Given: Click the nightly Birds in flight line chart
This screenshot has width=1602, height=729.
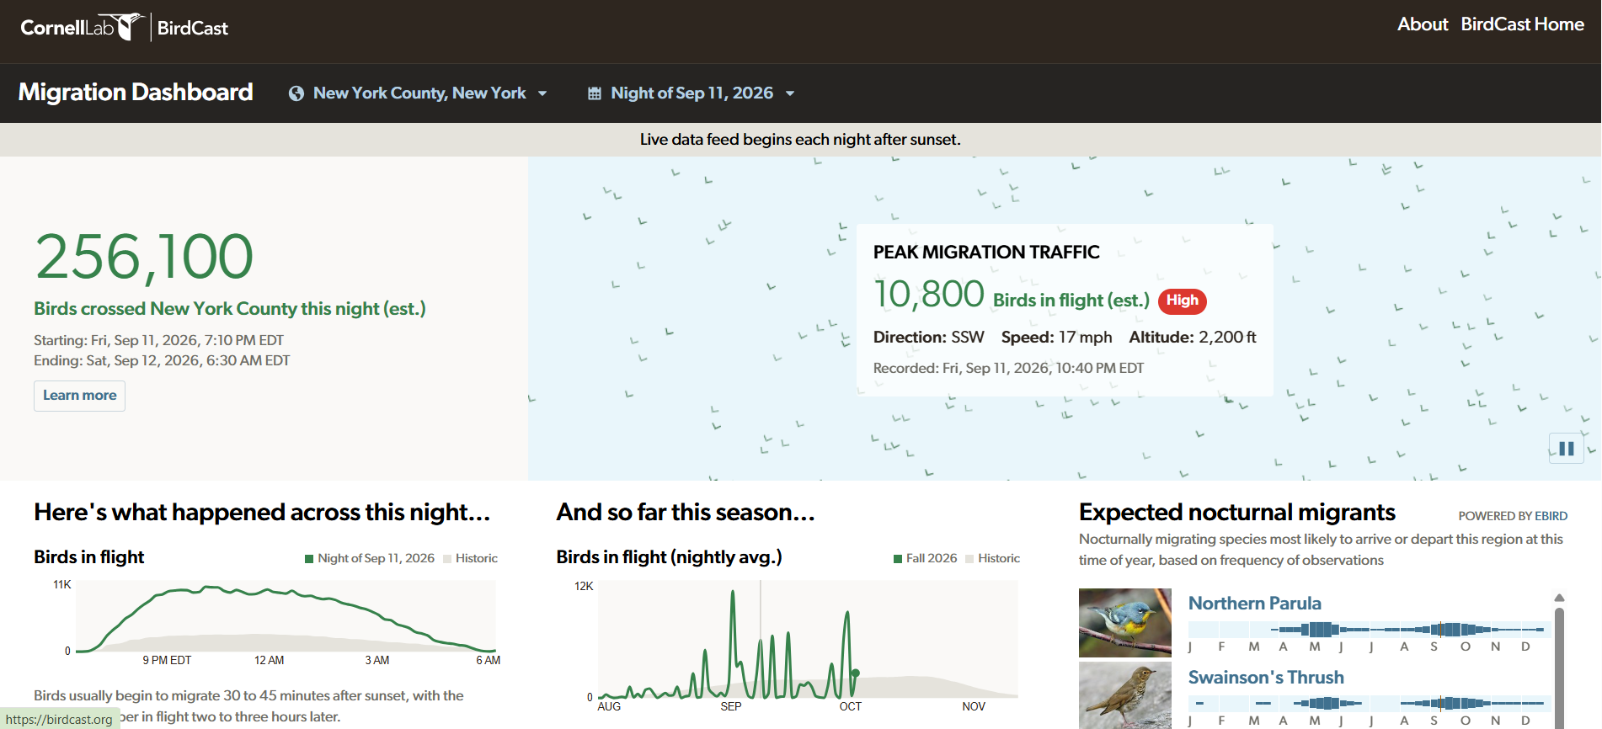Looking at the screenshot, I should (286, 617).
